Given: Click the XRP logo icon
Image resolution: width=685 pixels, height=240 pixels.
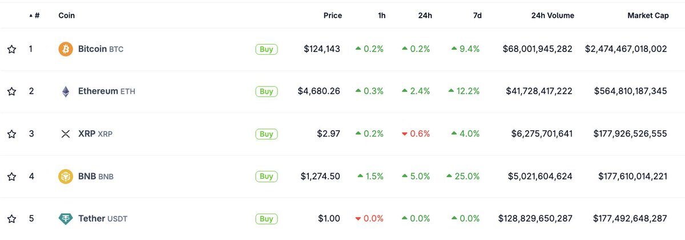Looking at the screenshot, I should (x=66, y=134).
